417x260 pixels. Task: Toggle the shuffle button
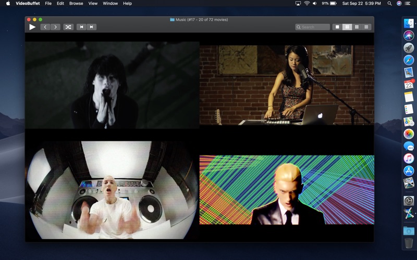68,27
